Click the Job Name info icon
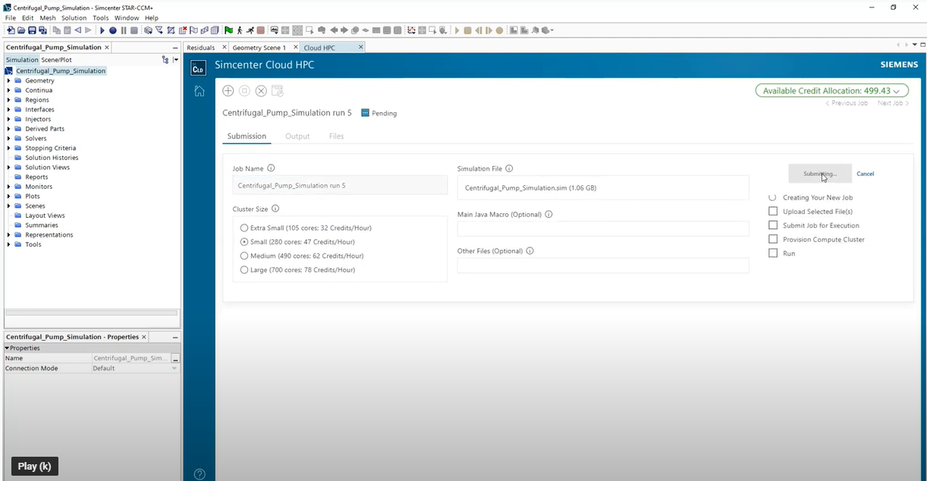927x481 pixels. pos(271,168)
